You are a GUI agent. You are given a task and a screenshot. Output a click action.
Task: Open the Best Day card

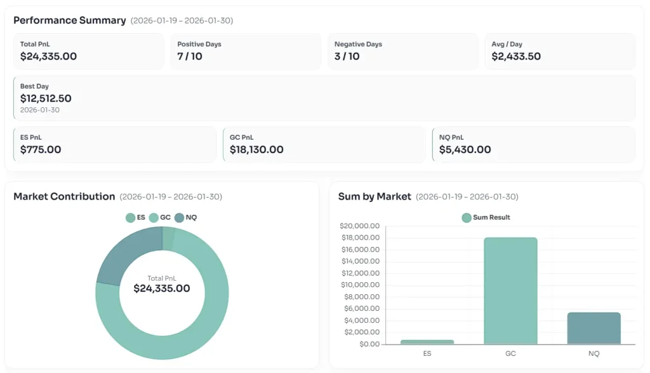[324, 98]
